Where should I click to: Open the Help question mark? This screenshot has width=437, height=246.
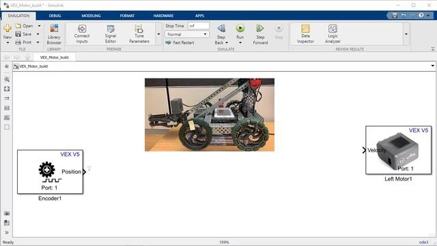(421, 15)
